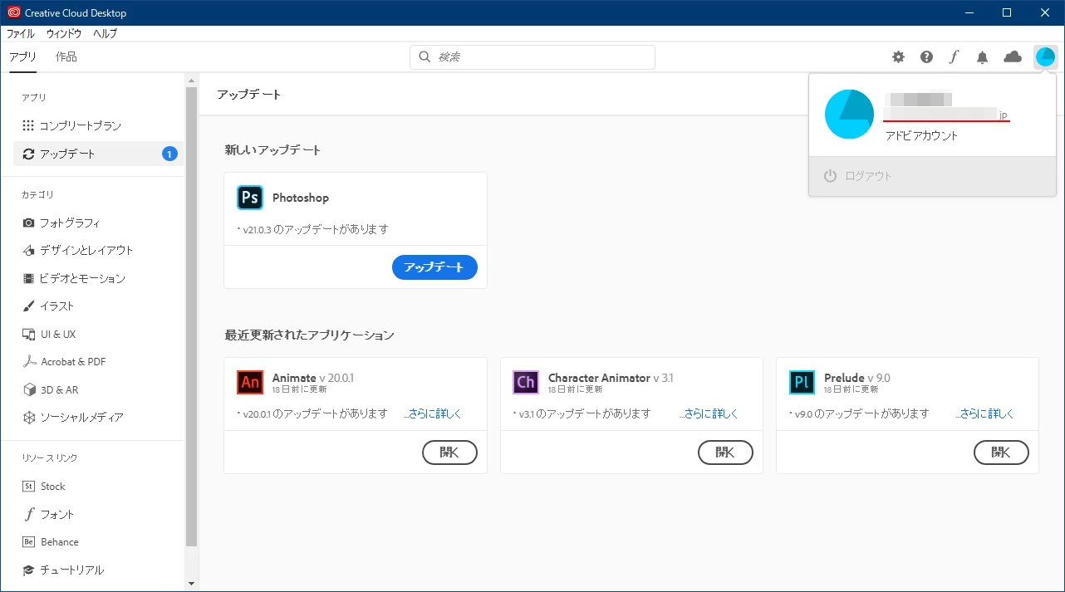Open イラスト category
The width and height of the screenshot is (1065, 592).
[x=48, y=306]
